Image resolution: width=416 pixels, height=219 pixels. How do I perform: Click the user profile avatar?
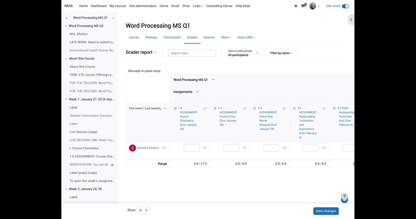[x=312, y=6]
